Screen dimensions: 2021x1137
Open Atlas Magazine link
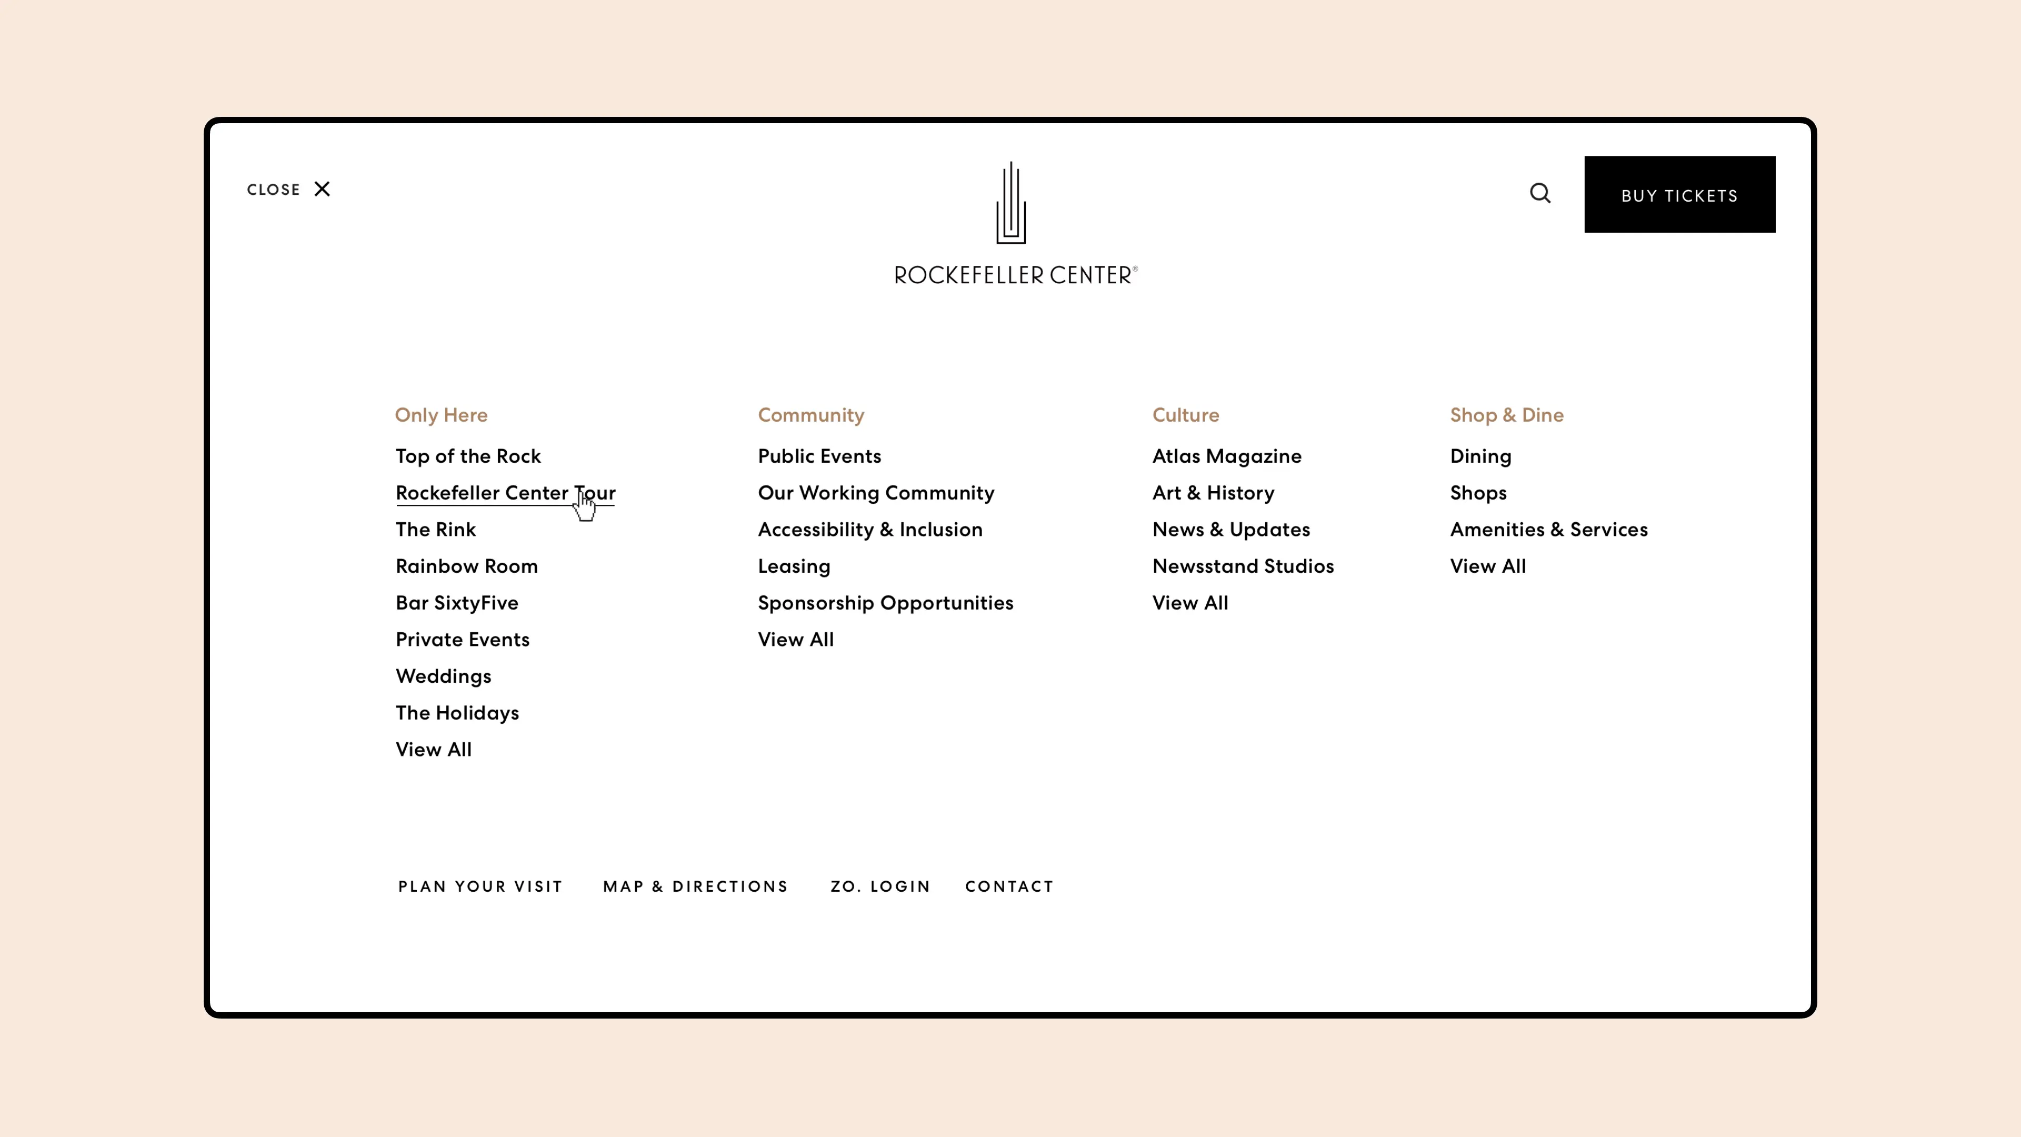[x=1226, y=456]
